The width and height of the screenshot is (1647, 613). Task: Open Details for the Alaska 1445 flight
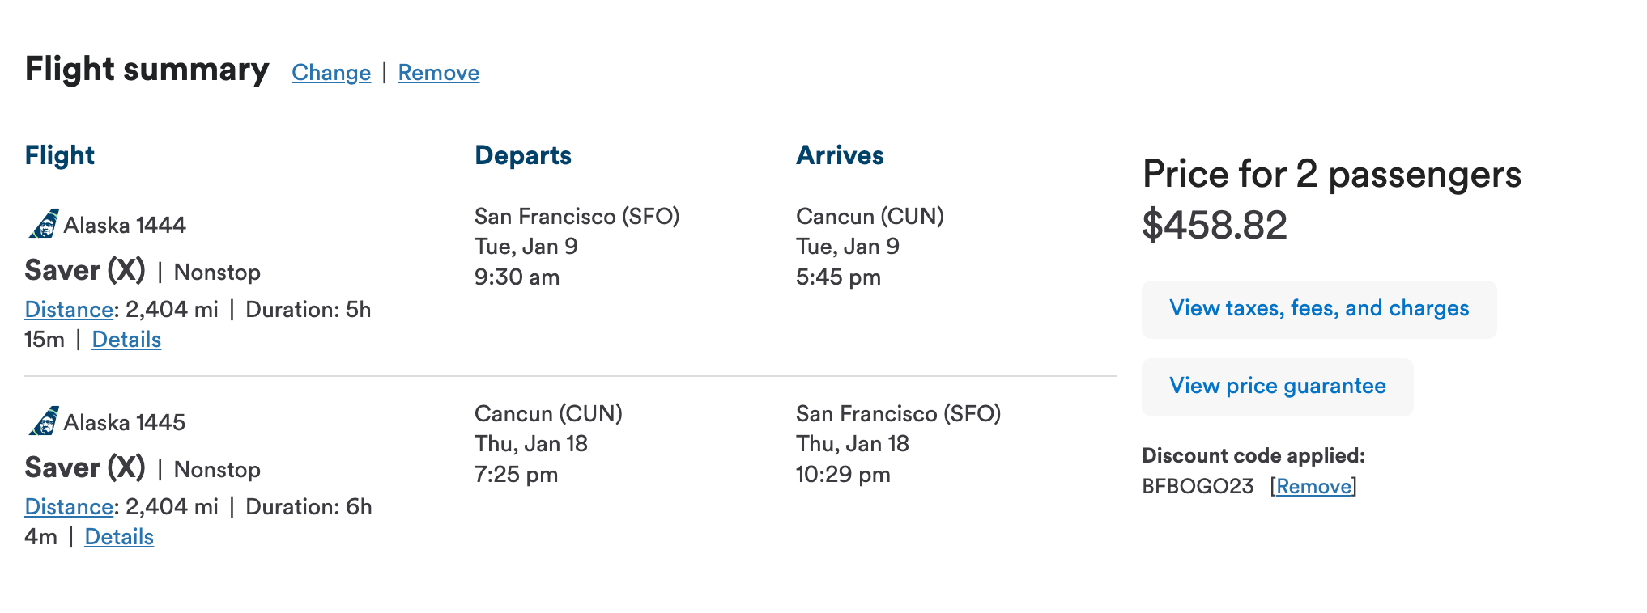[x=118, y=536]
